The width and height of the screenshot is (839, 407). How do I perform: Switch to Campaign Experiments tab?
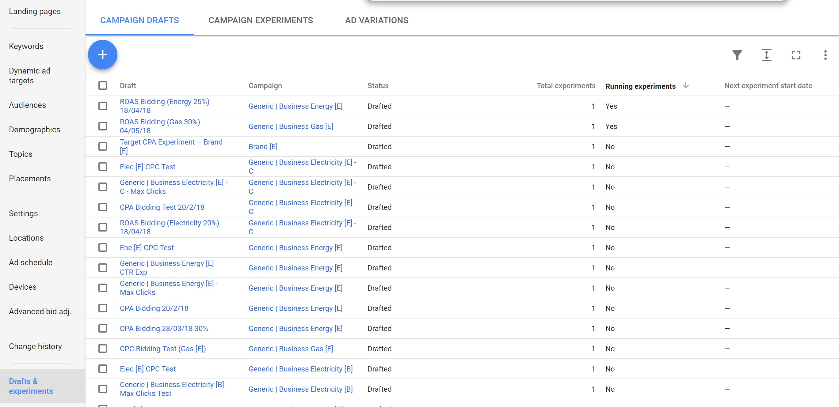(261, 20)
